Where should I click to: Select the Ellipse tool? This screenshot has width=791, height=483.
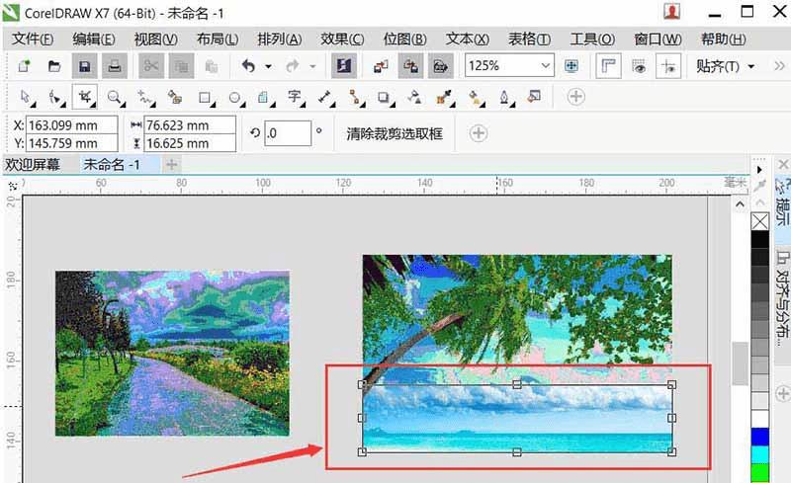[x=234, y=98]
